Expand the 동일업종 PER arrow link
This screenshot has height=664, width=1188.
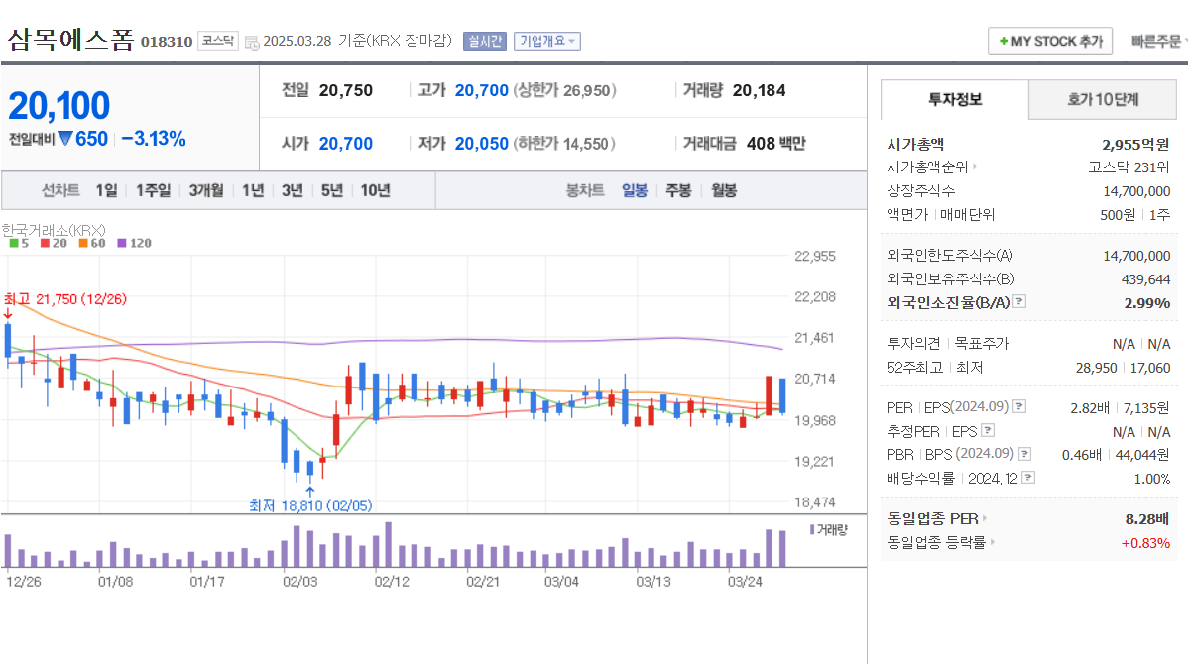pyautogui.click(x=985, y=518)
